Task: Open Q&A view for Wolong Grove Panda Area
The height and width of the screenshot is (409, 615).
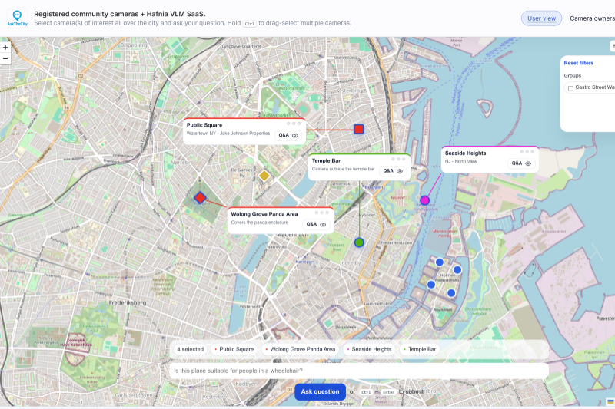Action: pyautogui.click(x=317, y=225)
